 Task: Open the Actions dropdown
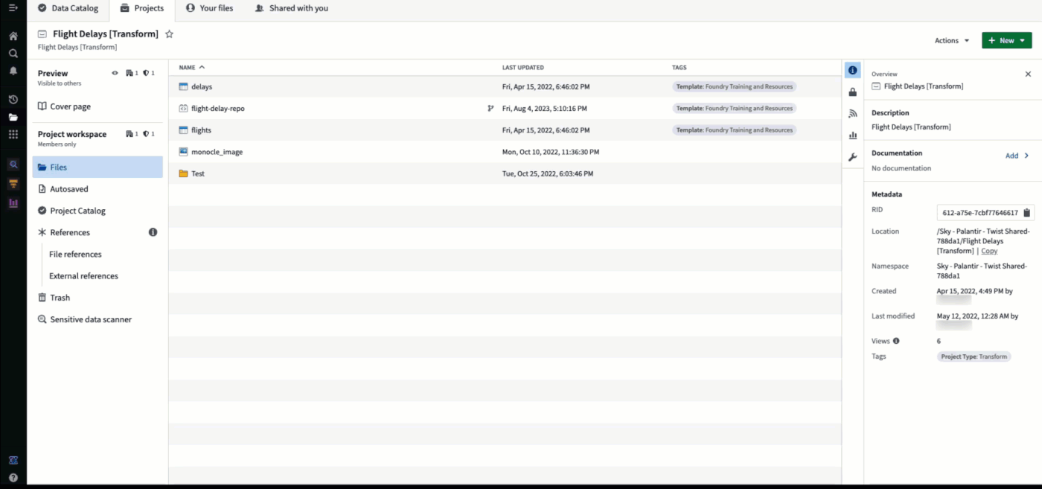pyautogui.click(x=952, y=41)
